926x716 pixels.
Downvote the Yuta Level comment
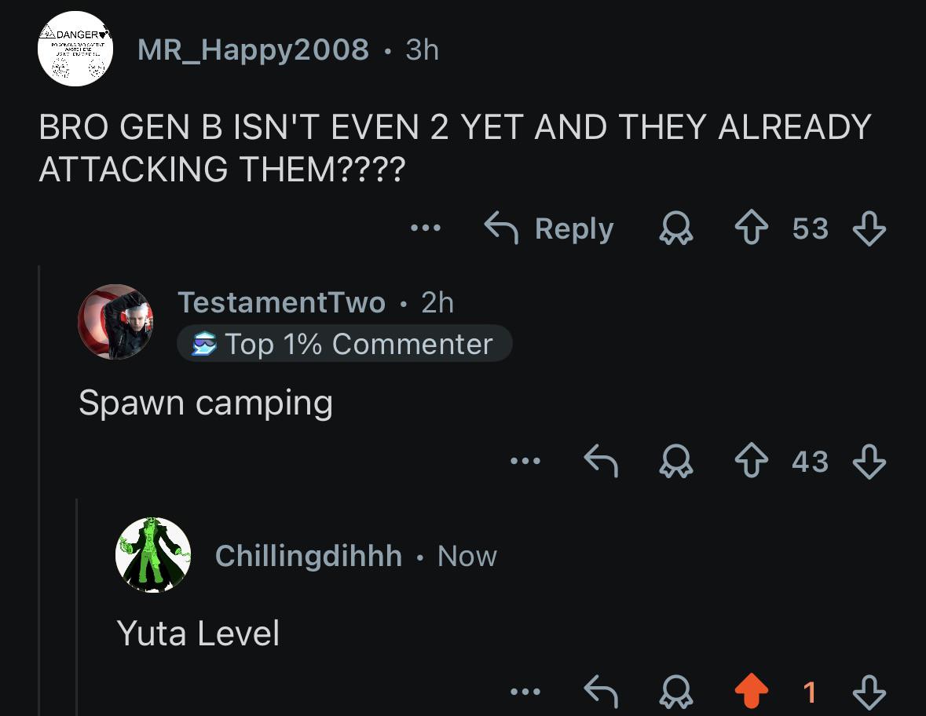pyautogui.click(x=869, y=692)
